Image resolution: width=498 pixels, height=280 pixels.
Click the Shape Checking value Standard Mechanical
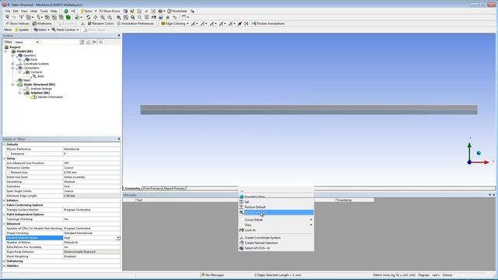point(92,233)
